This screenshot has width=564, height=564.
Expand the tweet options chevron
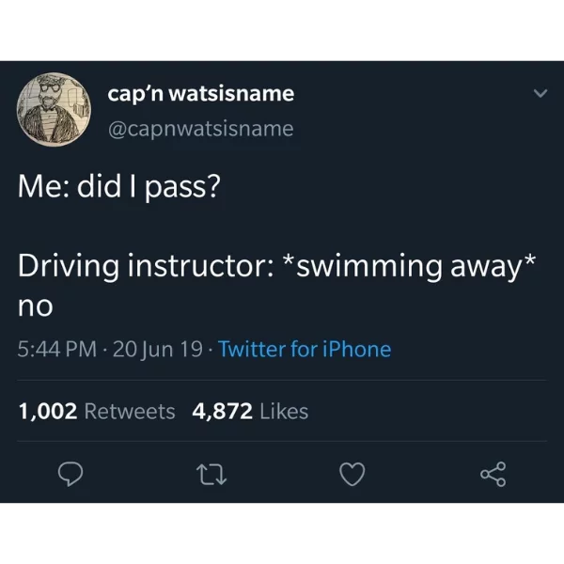tap(540, 93)
